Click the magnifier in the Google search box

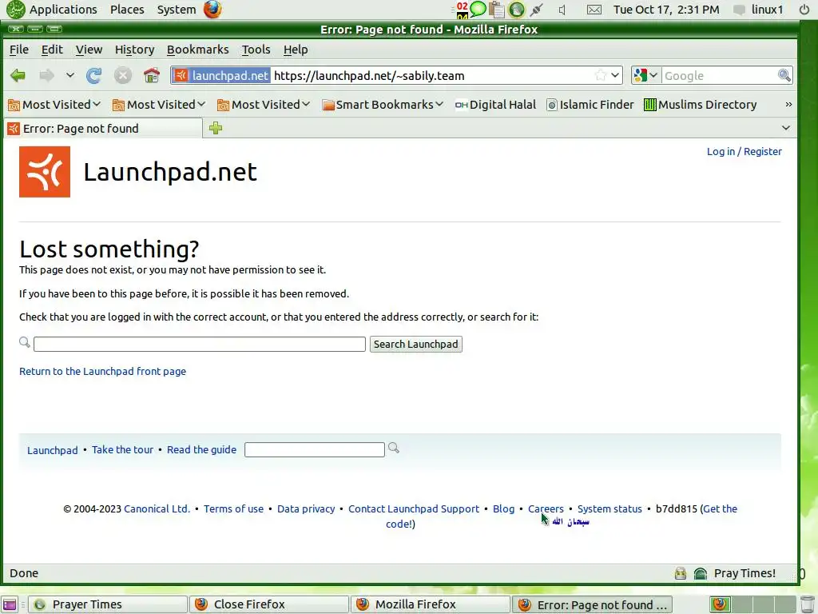[784, 76]
